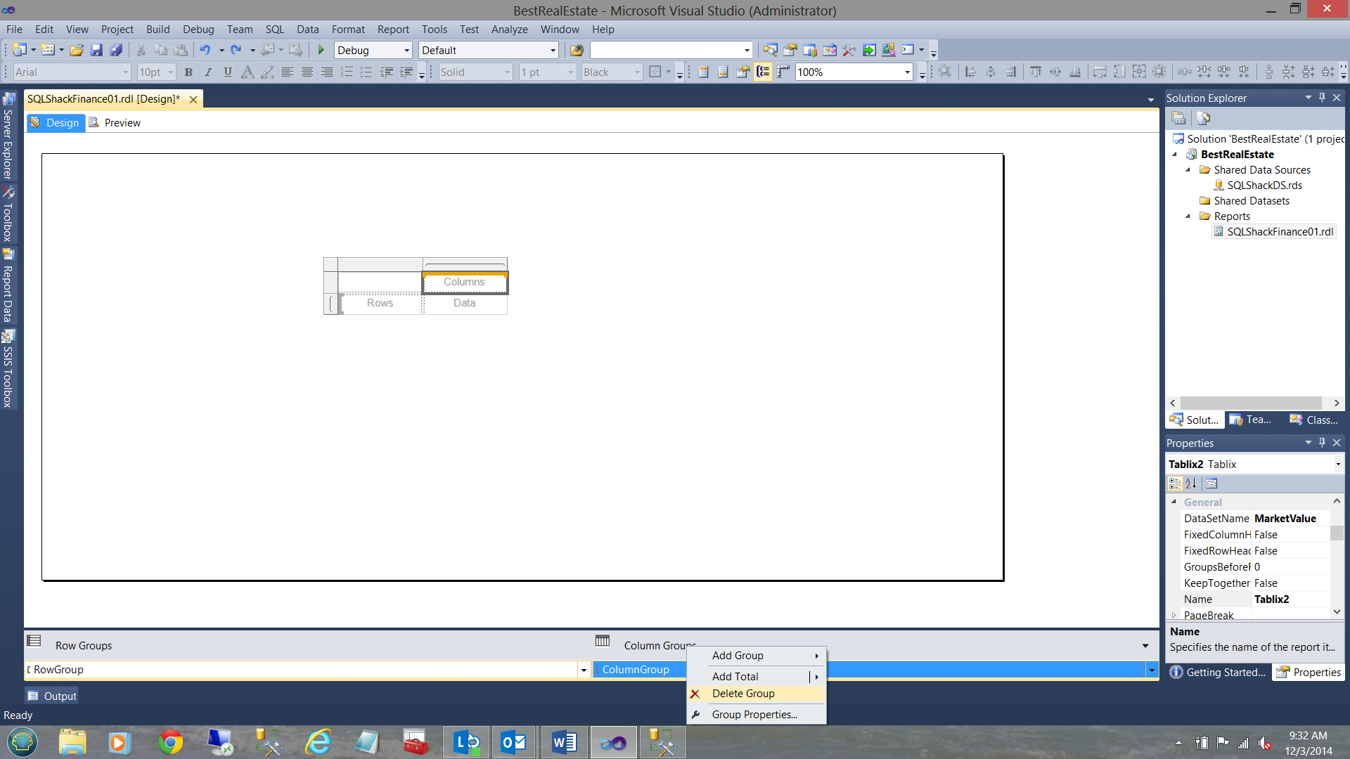Toggle Bold formatting button

click(188, 72)
